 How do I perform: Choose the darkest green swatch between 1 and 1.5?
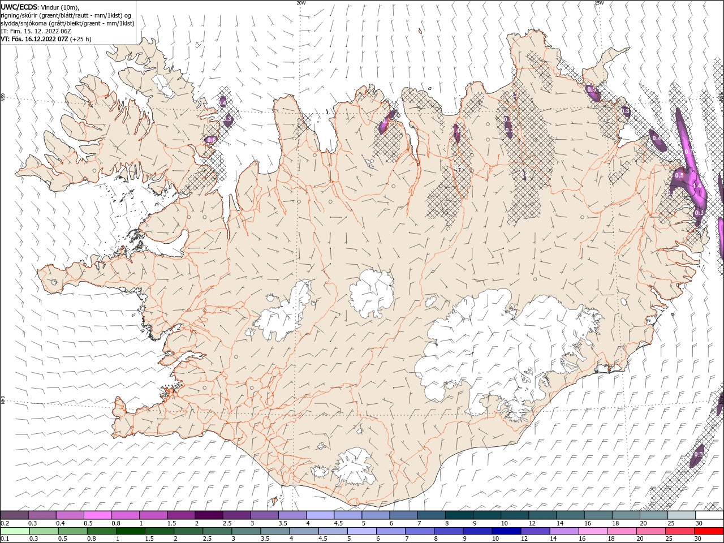coord(130,531)
